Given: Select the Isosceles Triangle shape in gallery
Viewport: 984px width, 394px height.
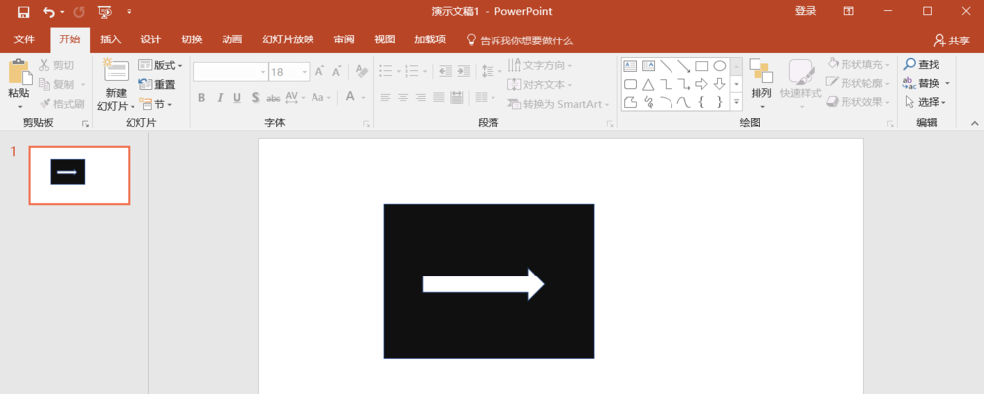Looking at the screenshot, I should (648, 84).
